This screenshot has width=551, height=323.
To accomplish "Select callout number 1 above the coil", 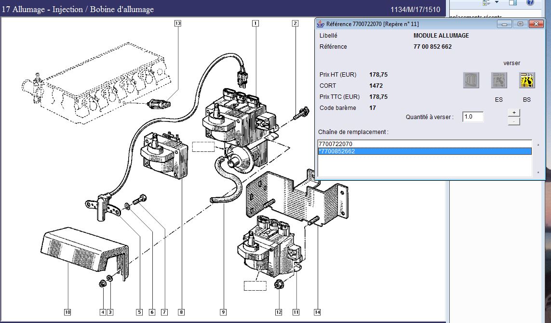I will (x=255, y=23).
